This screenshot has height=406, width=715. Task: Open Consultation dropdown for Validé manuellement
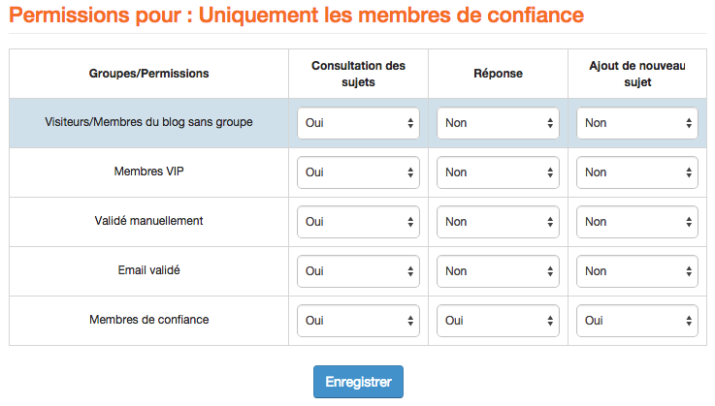(x=358, y=222)
